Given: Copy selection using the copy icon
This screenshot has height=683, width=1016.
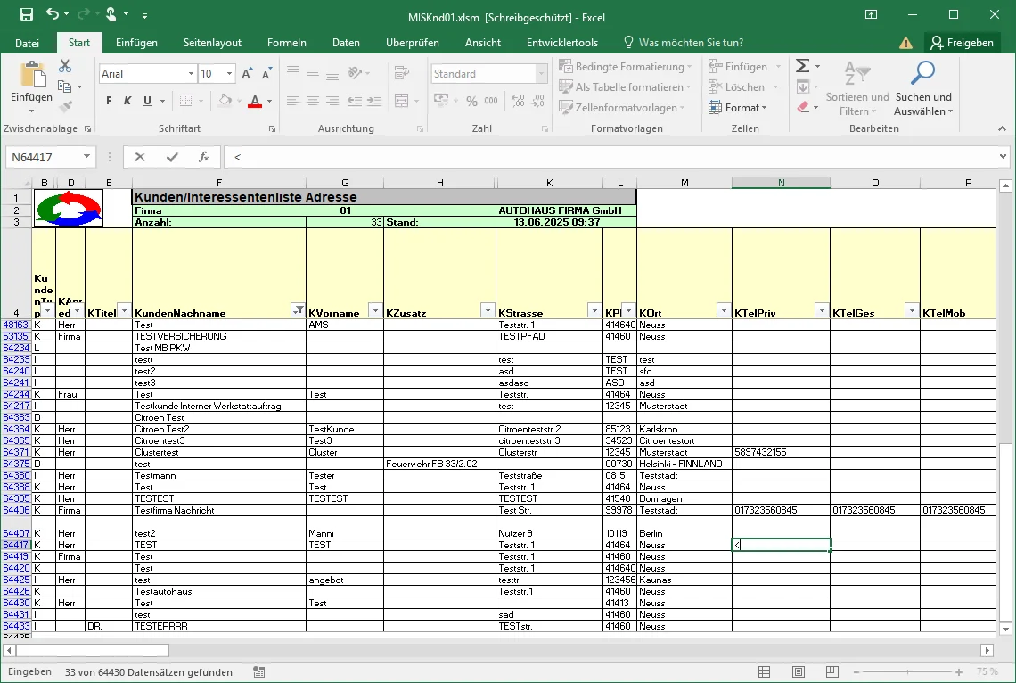Looking at the screenshot, I should tap(65, 86).
